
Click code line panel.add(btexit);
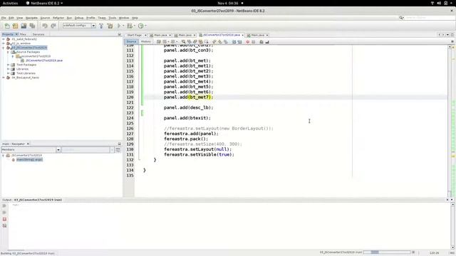click(x=187, y=118)
